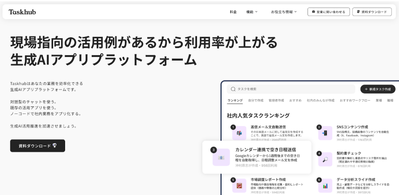Open the mailbox icon for 返信メール文自動送信

pyautogui.click(x=239, y=133)
